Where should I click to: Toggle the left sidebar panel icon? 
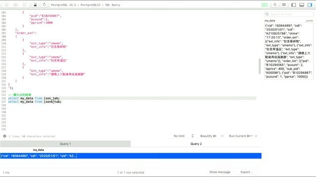(x=293, y=5)
